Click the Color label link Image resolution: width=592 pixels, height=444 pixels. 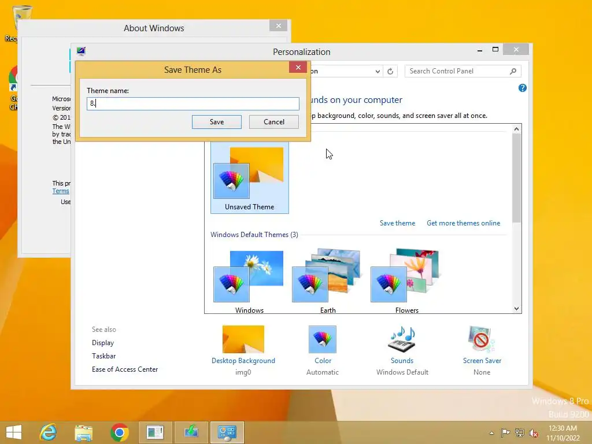323,361
